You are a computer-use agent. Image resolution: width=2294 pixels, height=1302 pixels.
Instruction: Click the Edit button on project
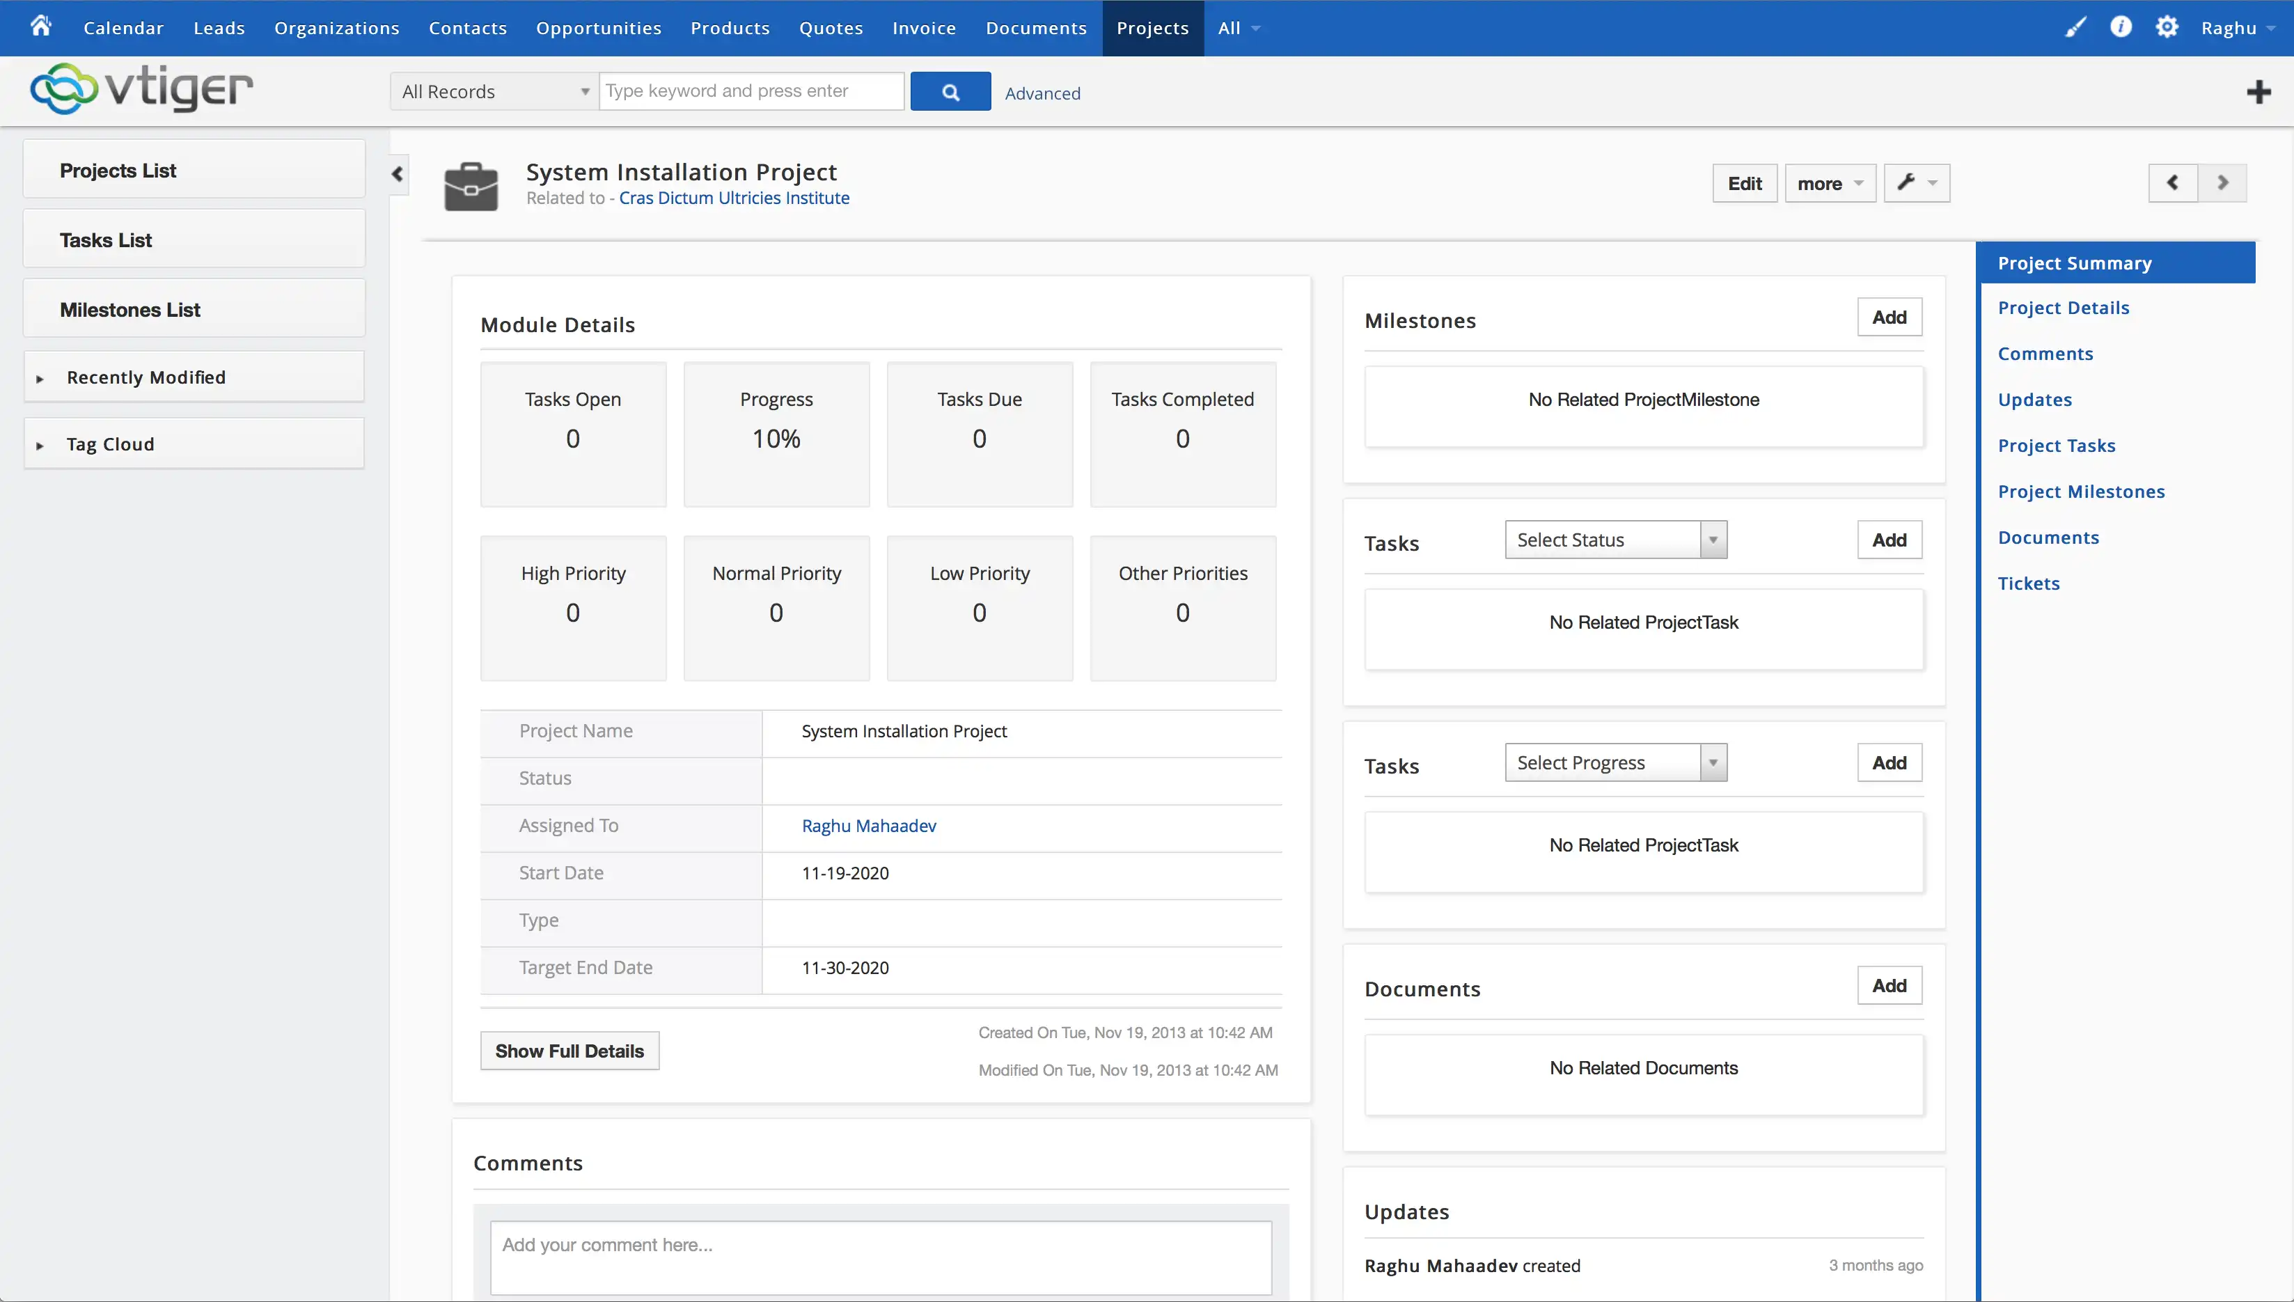click(x=1744, y=183)
